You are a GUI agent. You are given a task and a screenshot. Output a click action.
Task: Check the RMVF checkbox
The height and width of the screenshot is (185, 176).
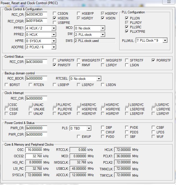click(x=79, y=65)
